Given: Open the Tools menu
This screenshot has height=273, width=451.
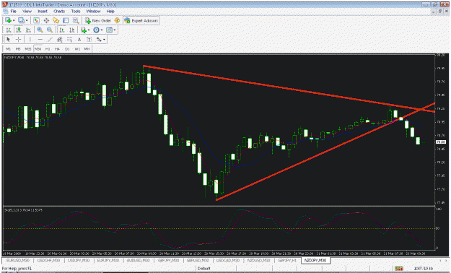Looking at the screenshot, I should (76, 12).
